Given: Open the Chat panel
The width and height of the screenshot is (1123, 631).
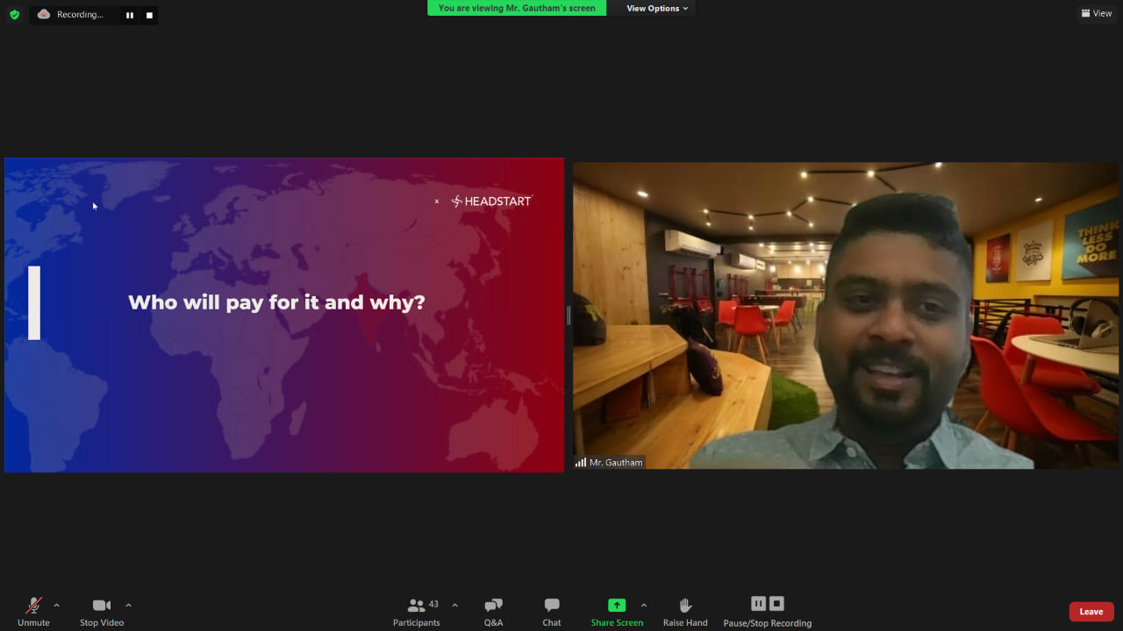Looking at the screenshot, I should tap(551, 611).
